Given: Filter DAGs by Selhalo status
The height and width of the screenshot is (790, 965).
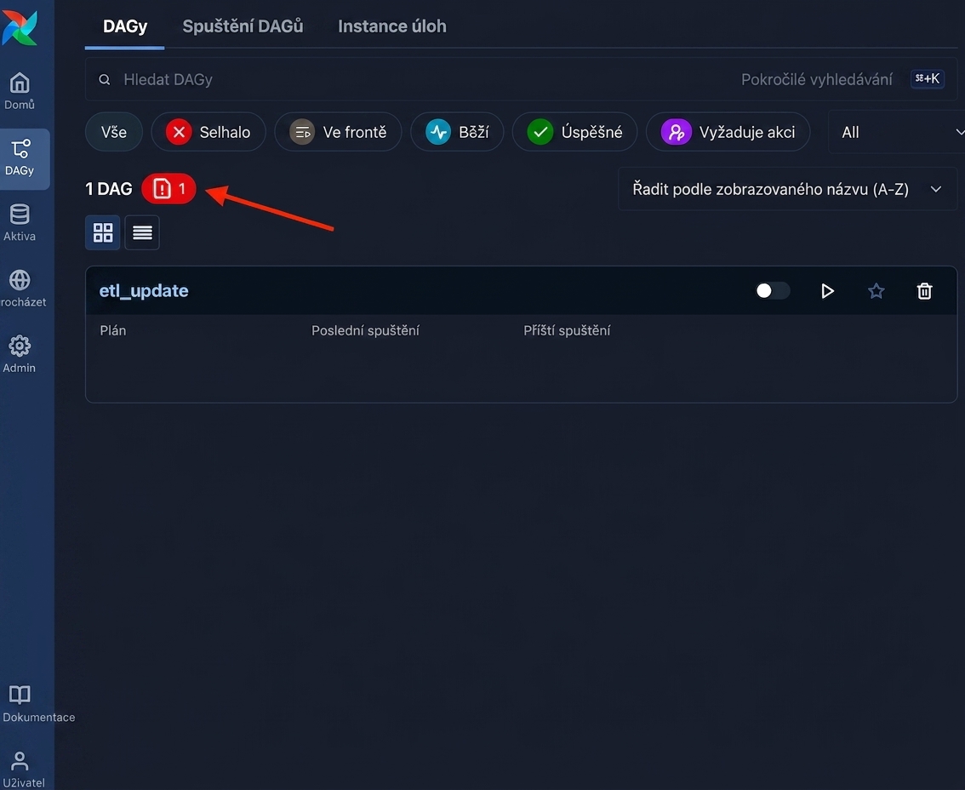Looking at the screenshot, I should [x=208, y=132].
